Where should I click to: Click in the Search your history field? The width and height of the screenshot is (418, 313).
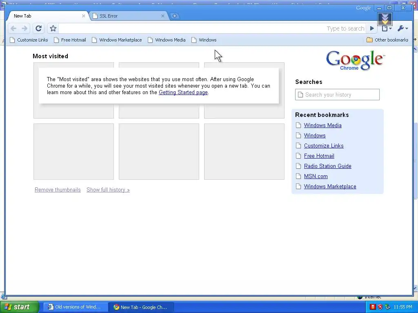coord(337,95)
